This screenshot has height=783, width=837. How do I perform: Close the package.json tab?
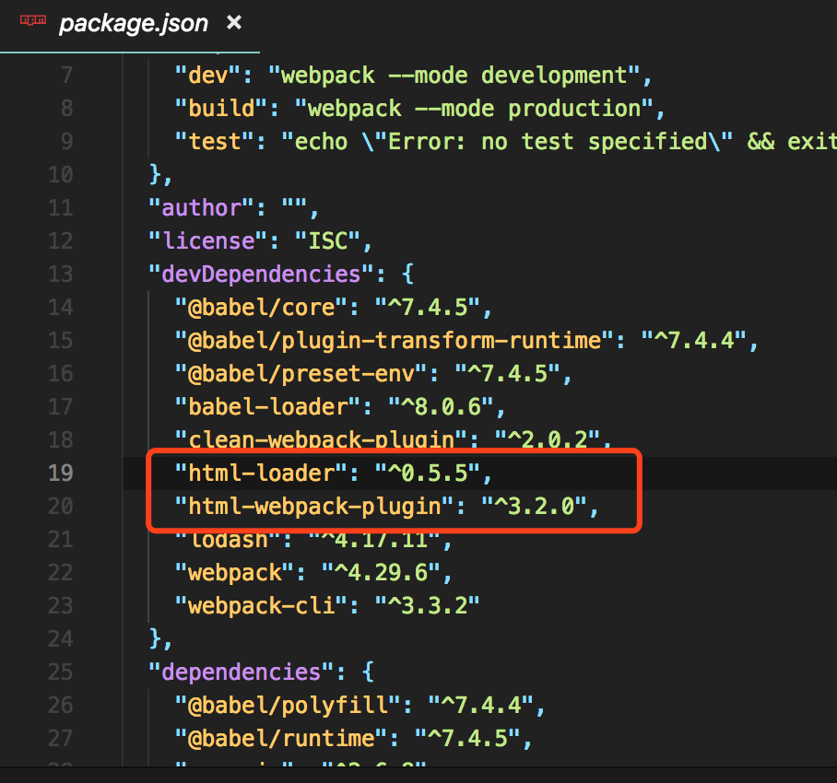pos(234,22)
